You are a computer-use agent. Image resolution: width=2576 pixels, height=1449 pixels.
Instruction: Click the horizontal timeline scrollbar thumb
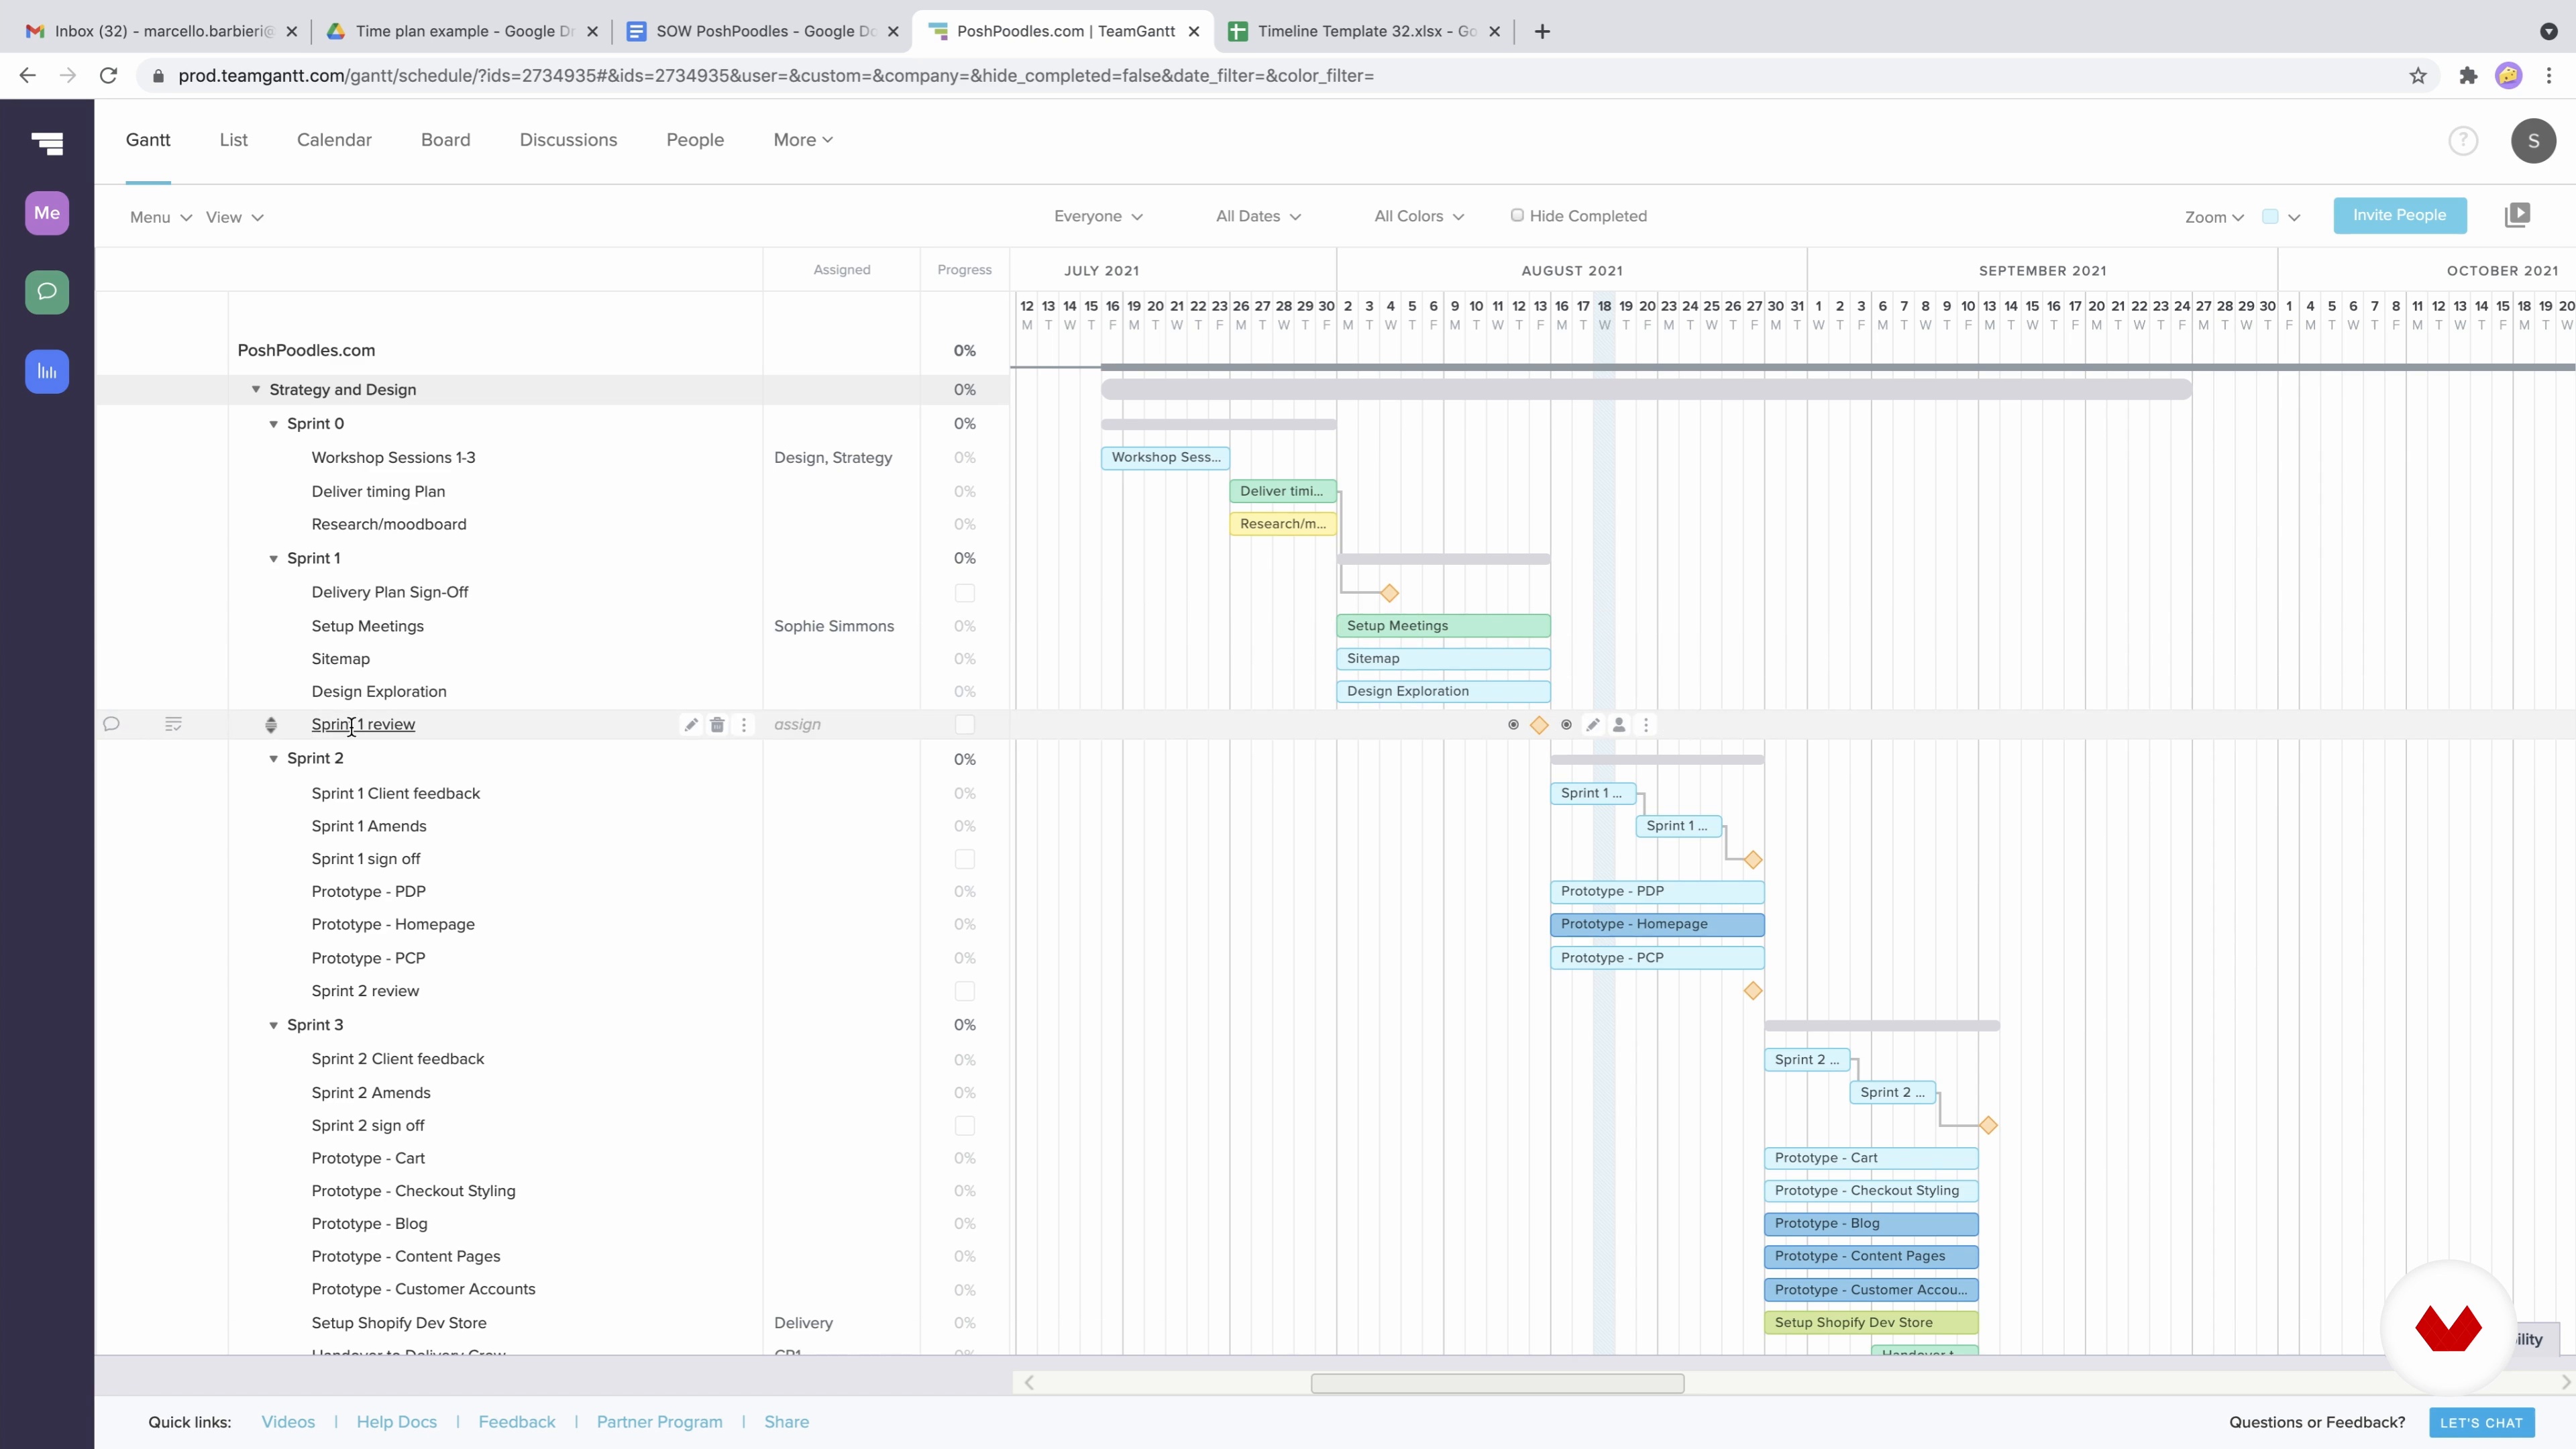(1497, 1383)
